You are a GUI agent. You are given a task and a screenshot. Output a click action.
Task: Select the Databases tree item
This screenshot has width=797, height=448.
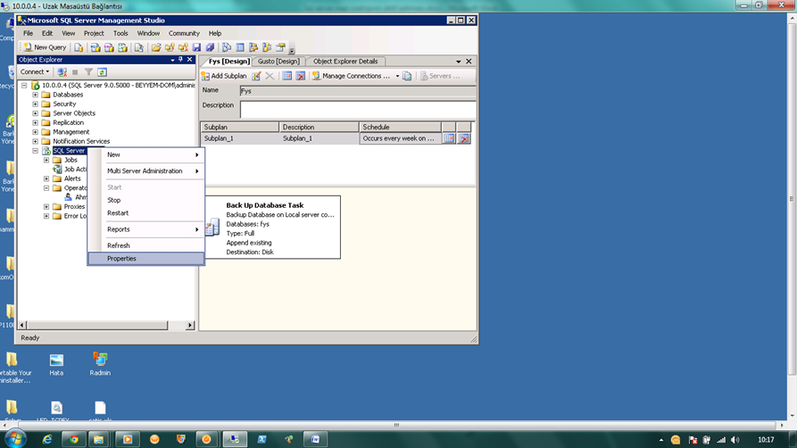click(68, 95)
